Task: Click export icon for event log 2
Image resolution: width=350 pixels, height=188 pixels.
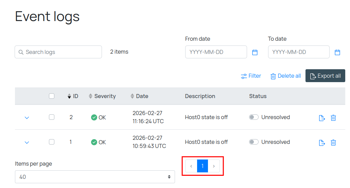Action: (322, 118)
